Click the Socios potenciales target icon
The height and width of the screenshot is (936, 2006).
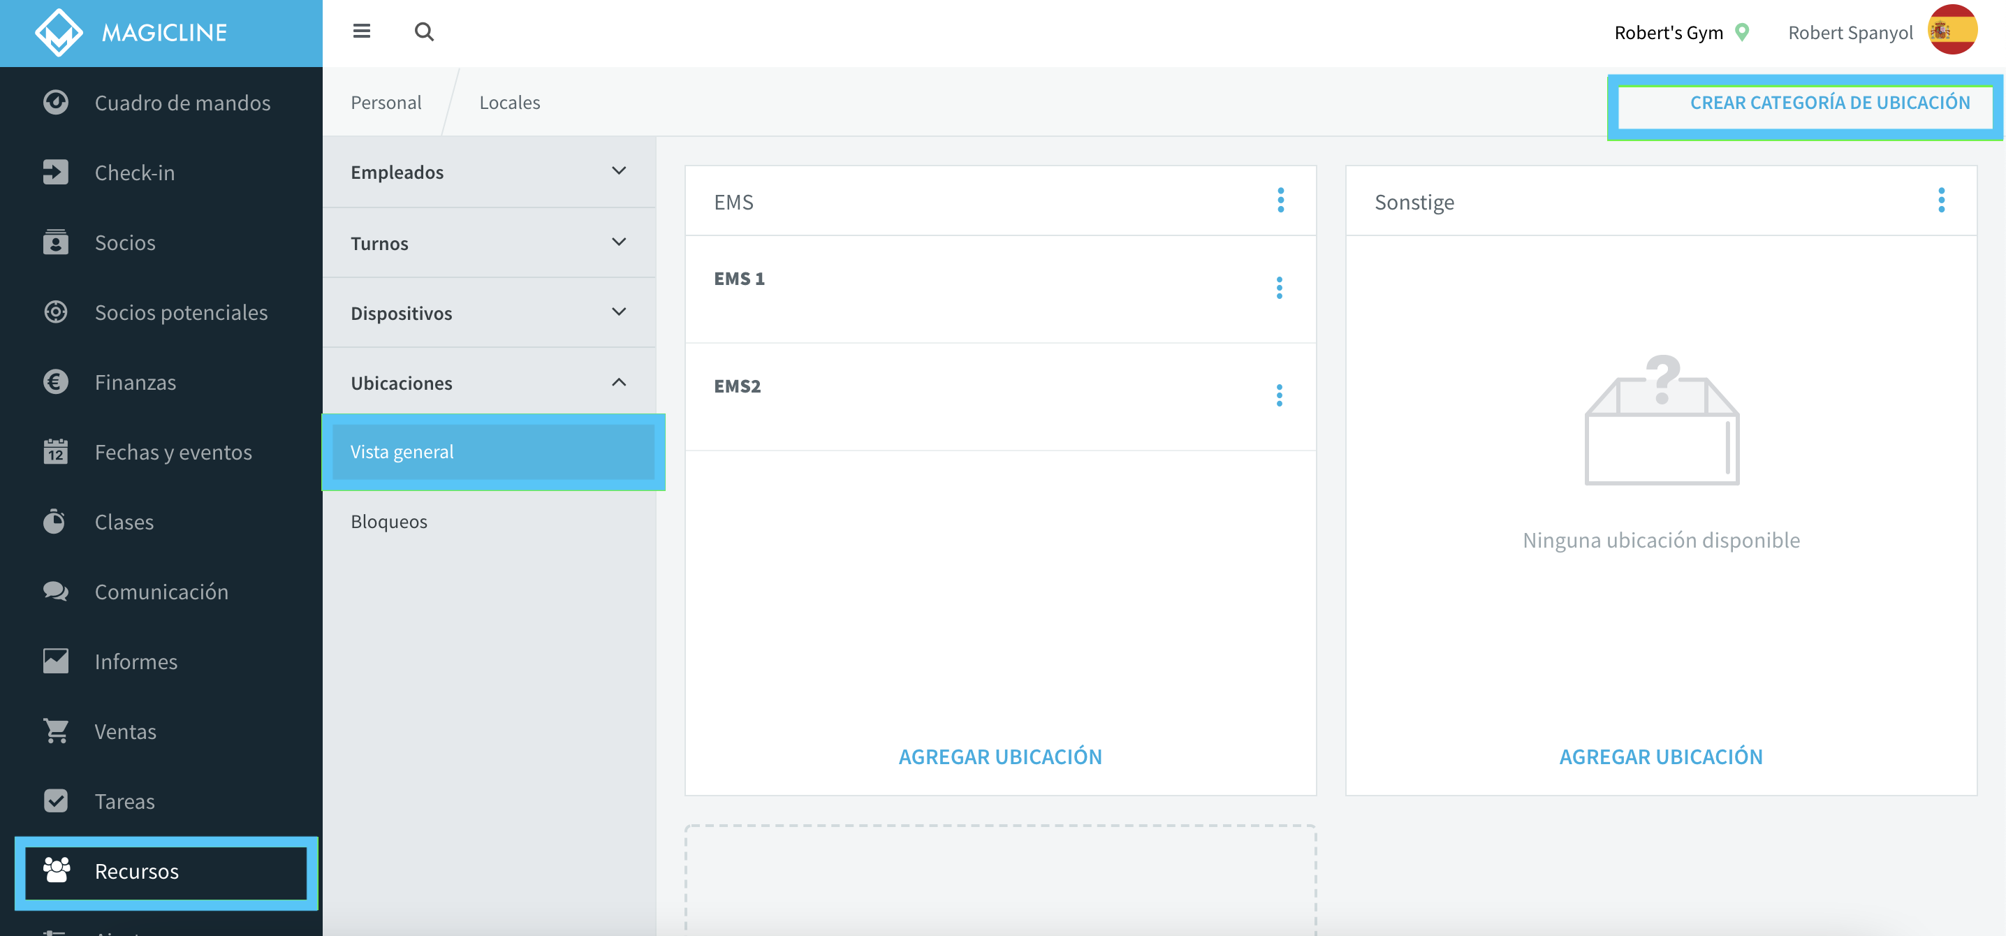point(55,312)
